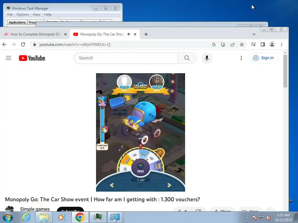Toggle Chrome side panel

click(x=263, y=44)
